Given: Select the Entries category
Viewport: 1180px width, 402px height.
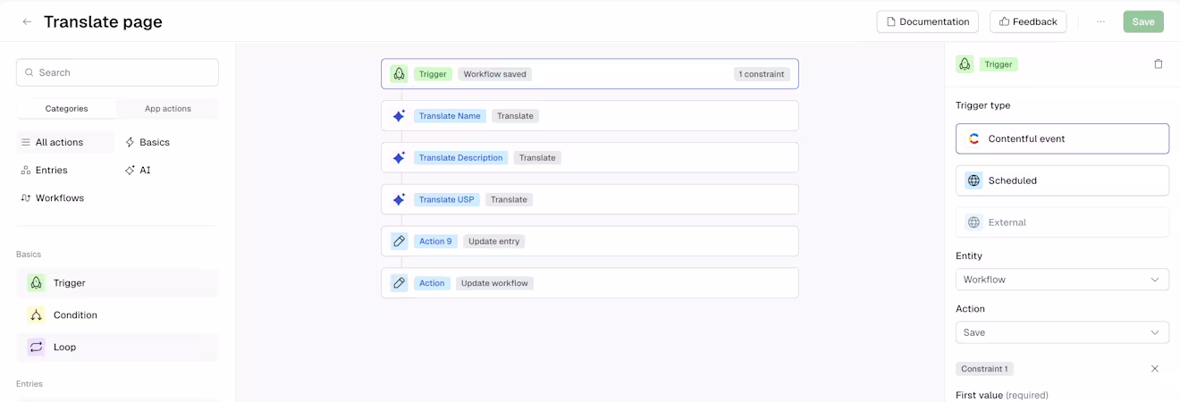Looking at the screenshot, I should (44, 170).
